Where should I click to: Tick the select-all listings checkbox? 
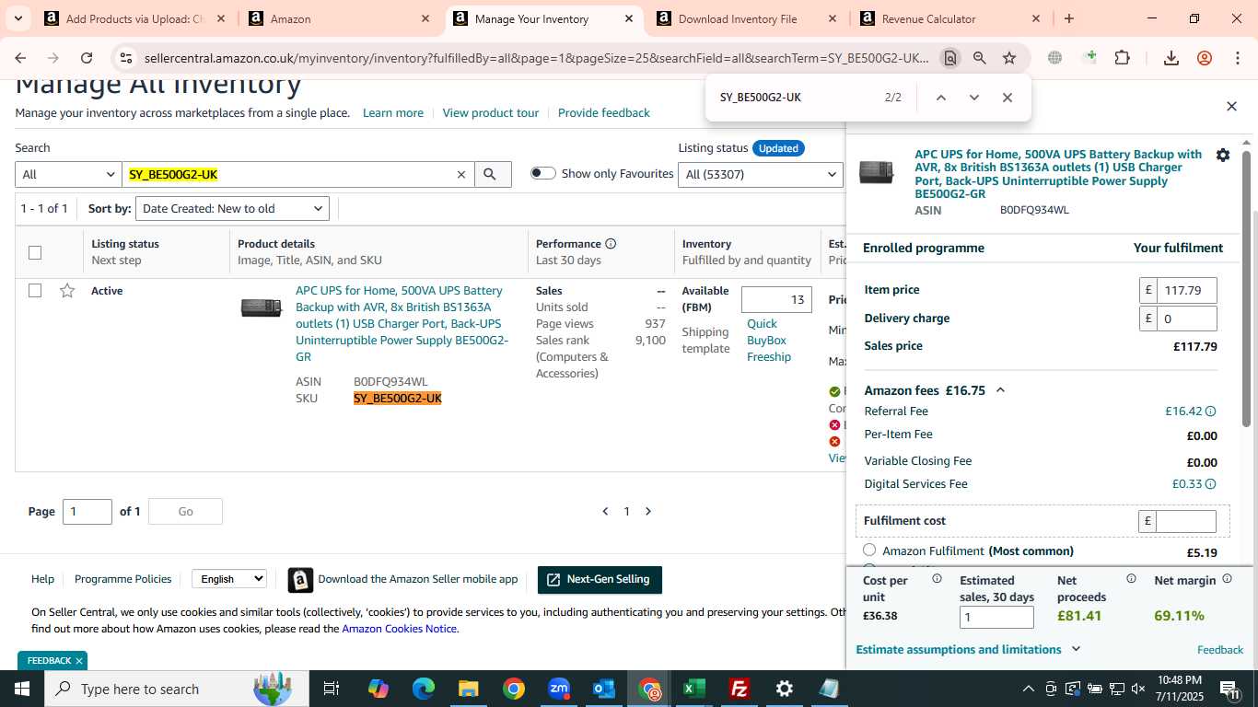[35, 252]
